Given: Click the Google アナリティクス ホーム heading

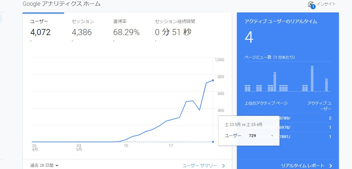Looking at the screenshot, I should [x=62, y=4].
